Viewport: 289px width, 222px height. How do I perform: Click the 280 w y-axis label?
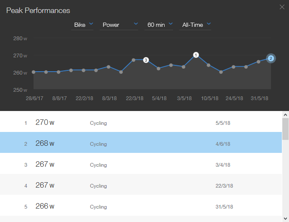20,39
